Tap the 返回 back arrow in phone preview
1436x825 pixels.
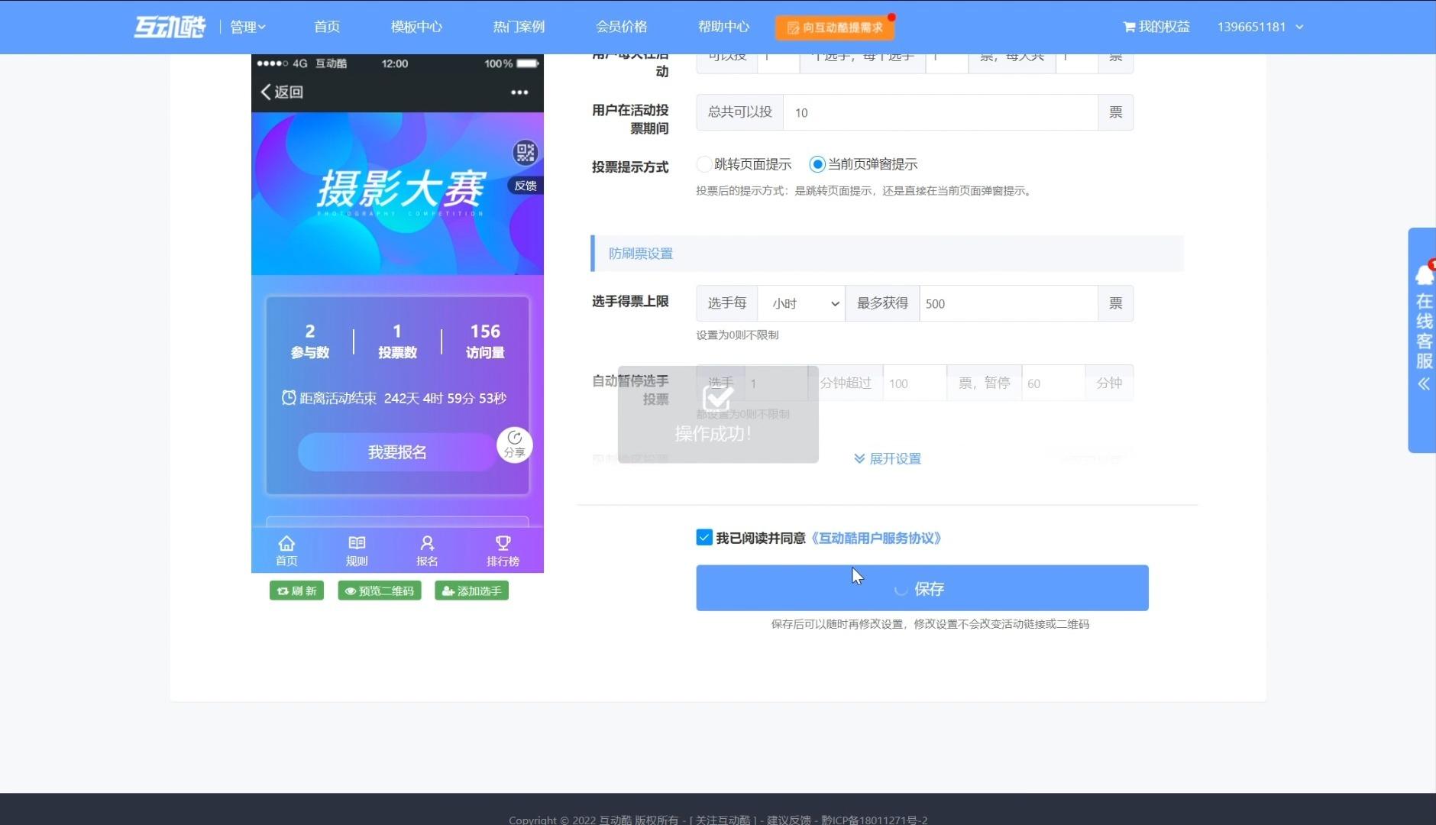click(x=282, y=92)
